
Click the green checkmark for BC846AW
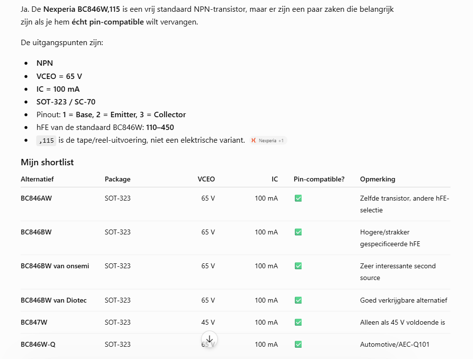(298, 198)
